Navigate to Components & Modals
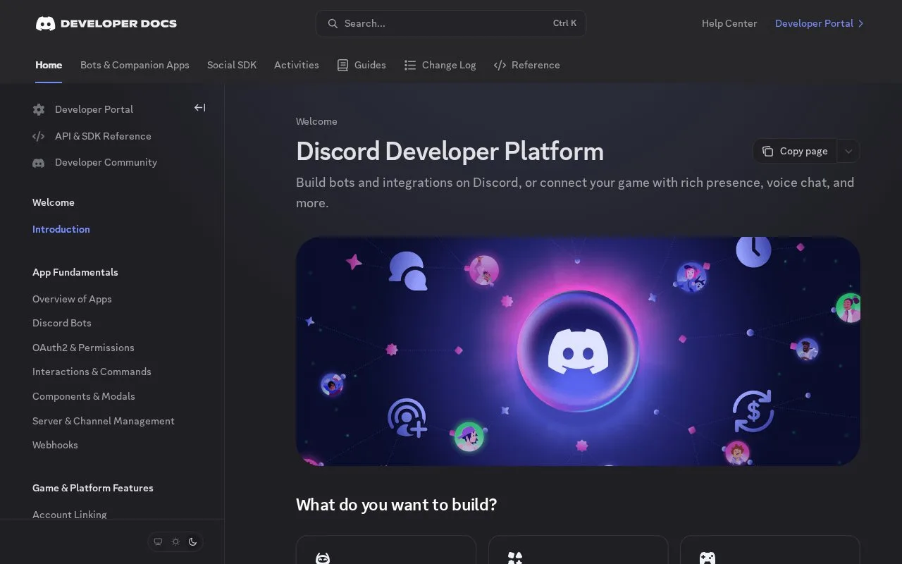This screenshot has height=564, width=902. pyautogui.click(x=84, y=396)
